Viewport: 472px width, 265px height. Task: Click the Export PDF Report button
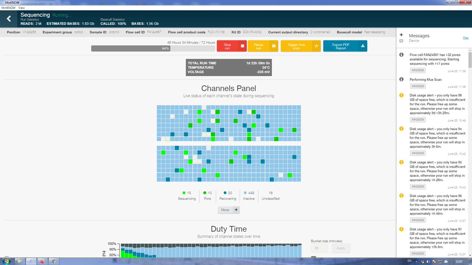345,46
